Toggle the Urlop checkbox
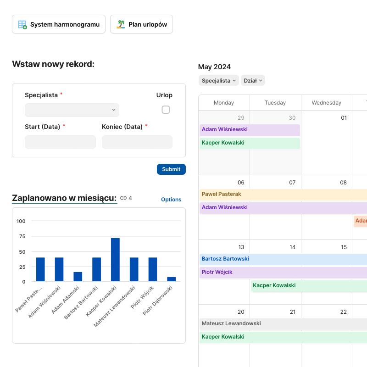367x367 pixels. point(166,110)
